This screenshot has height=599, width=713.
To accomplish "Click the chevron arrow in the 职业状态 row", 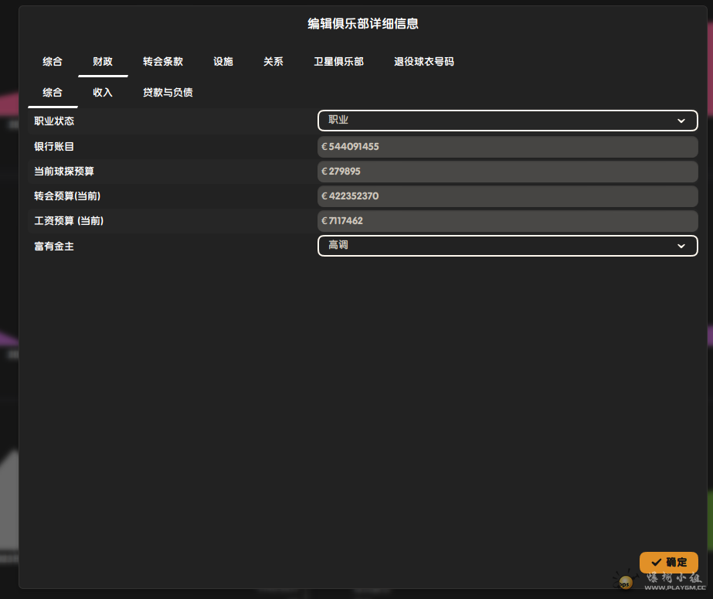I will 681,121.
